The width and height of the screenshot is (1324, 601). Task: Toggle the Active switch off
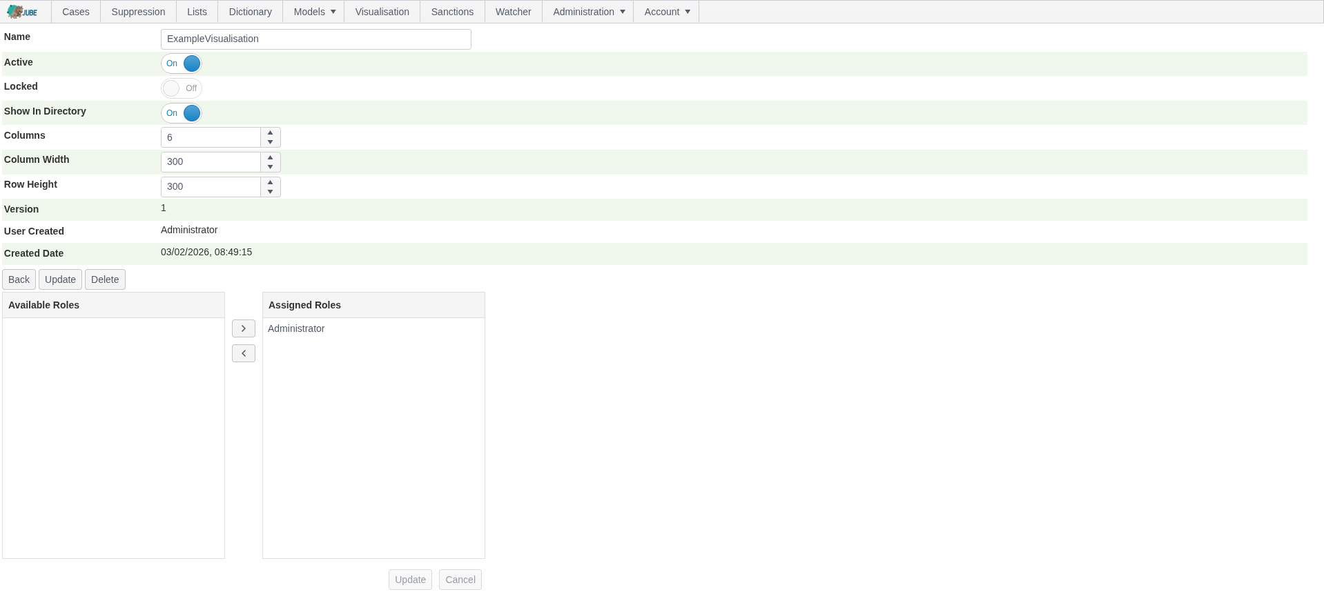(x=182, y=63)
